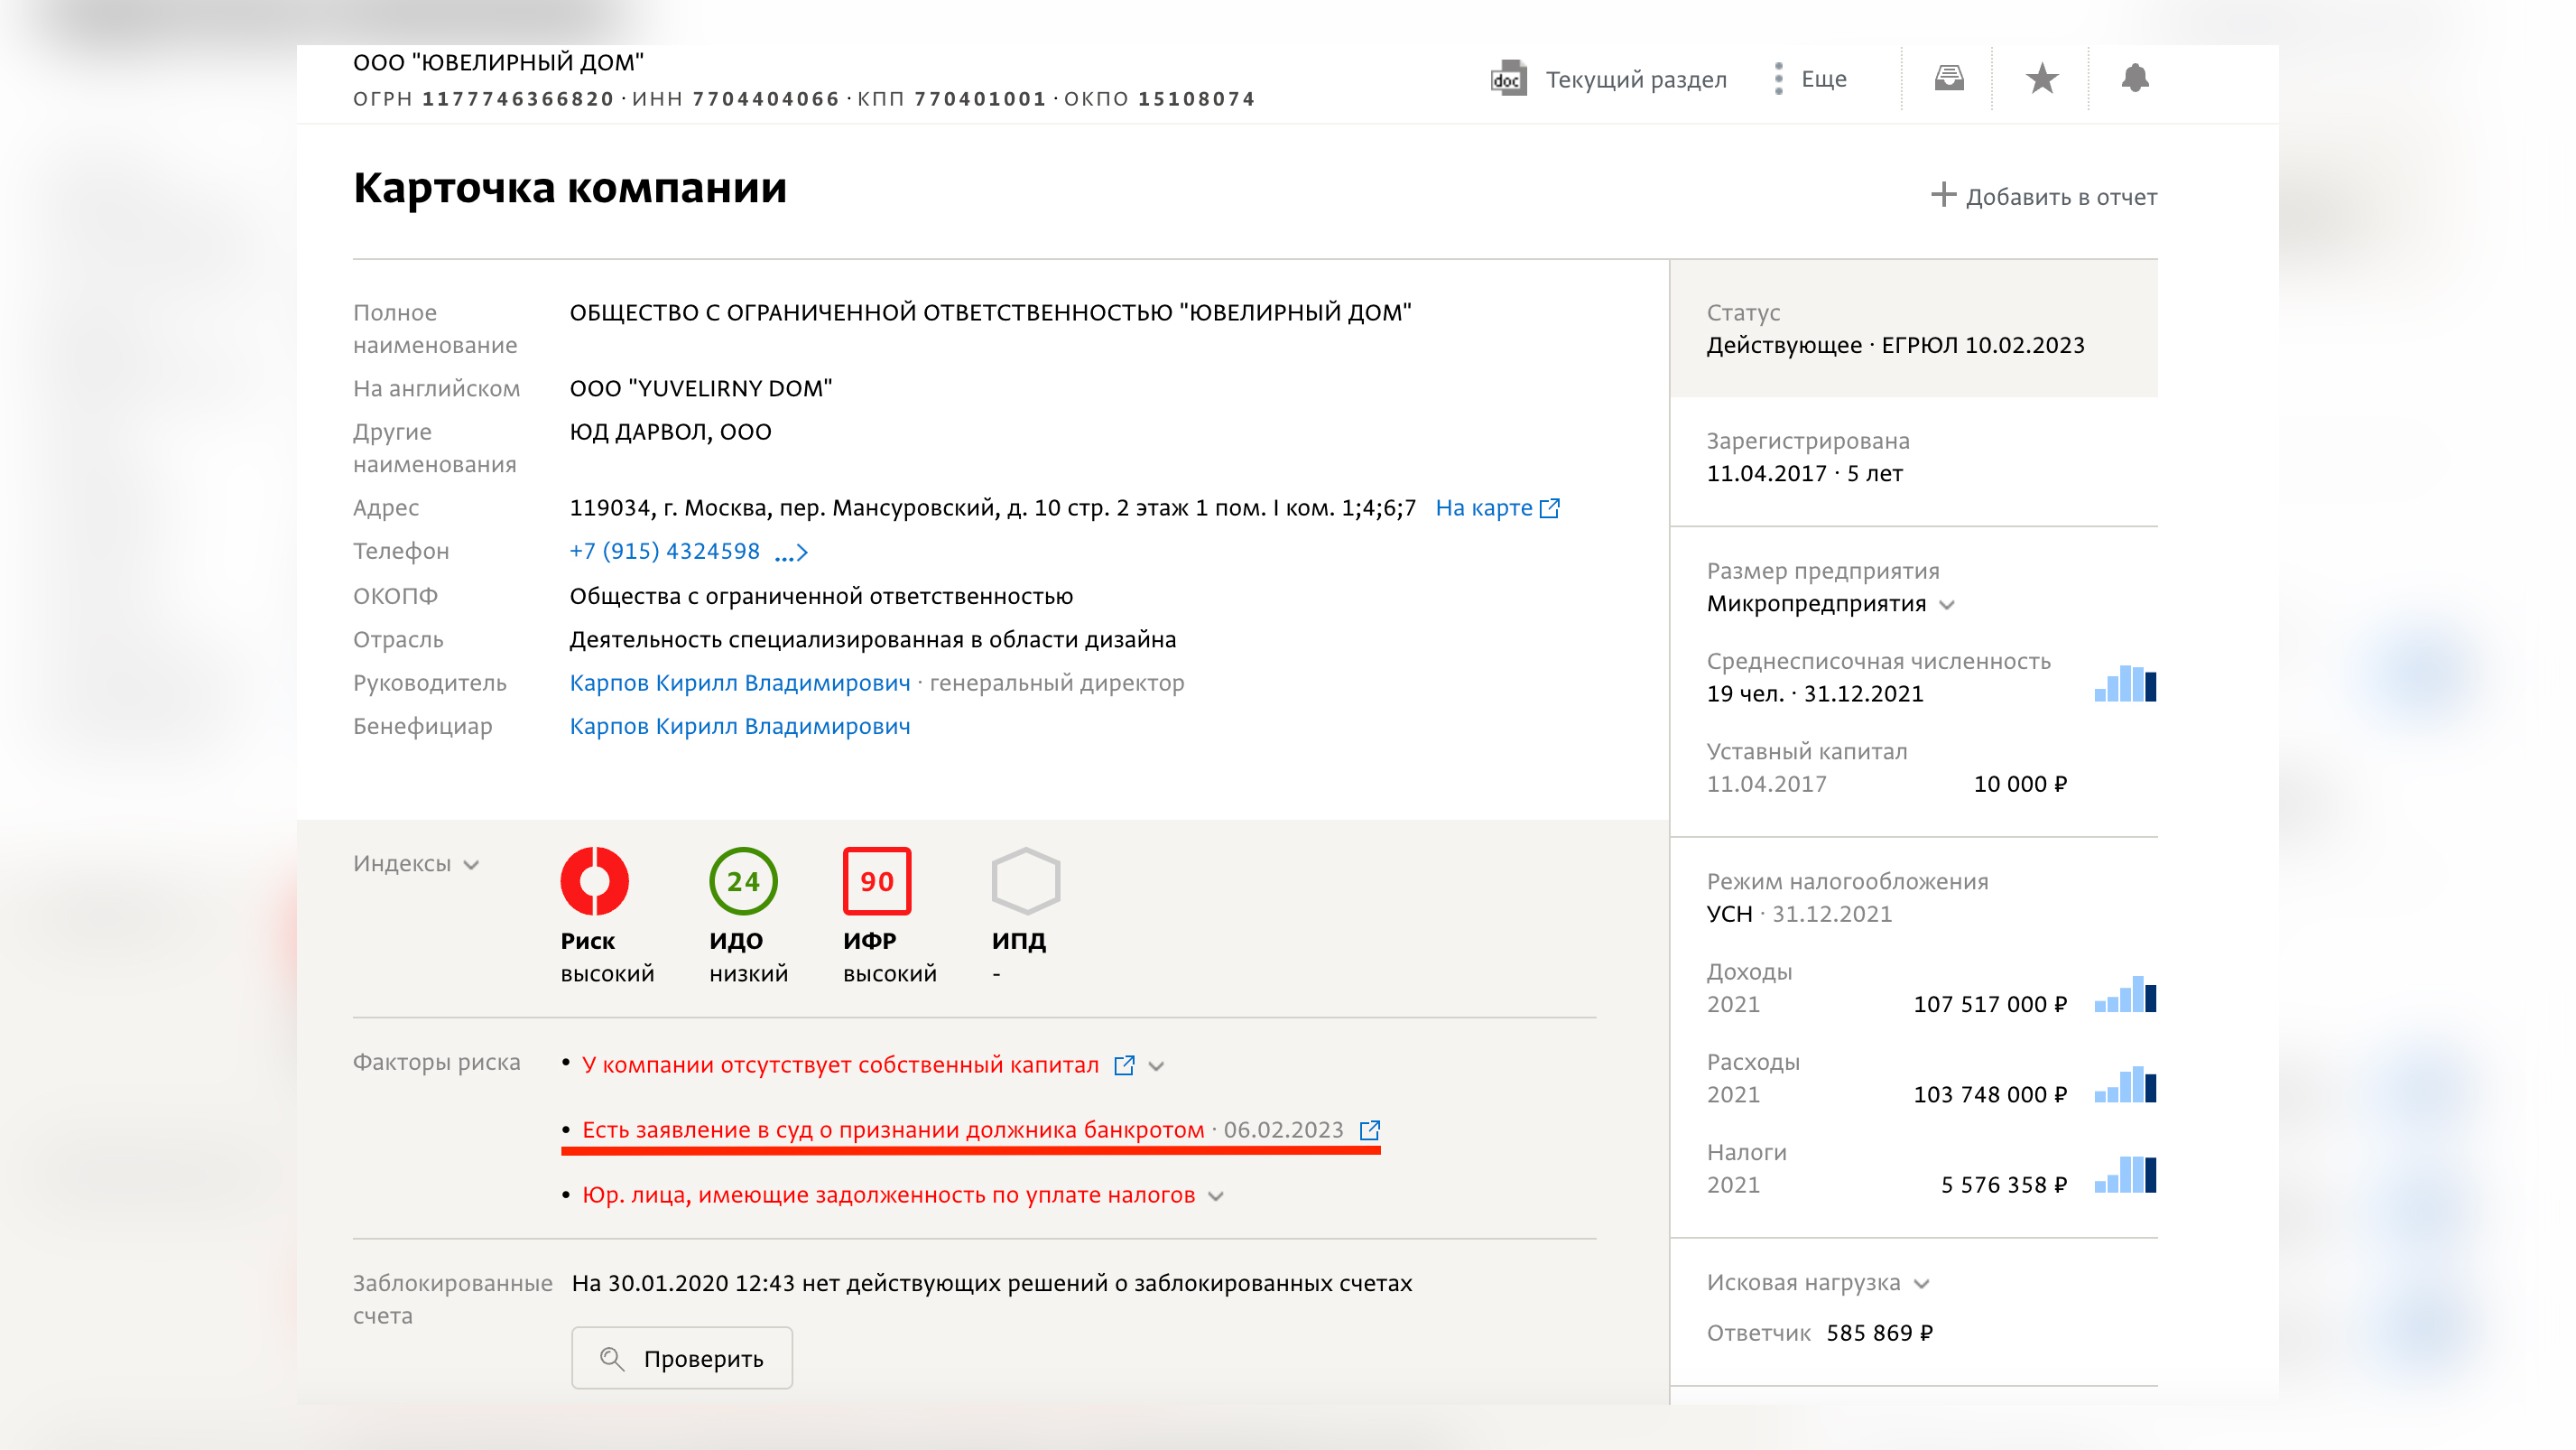Click taxes value 5 576 358 ₽
This screenshot has width=2576, height=1450.
(2003, 1186)
